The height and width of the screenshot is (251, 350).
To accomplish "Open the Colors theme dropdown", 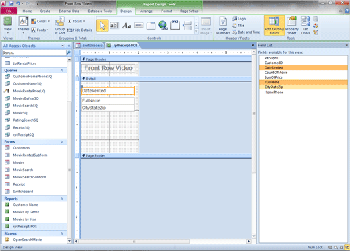I will 40,21.
